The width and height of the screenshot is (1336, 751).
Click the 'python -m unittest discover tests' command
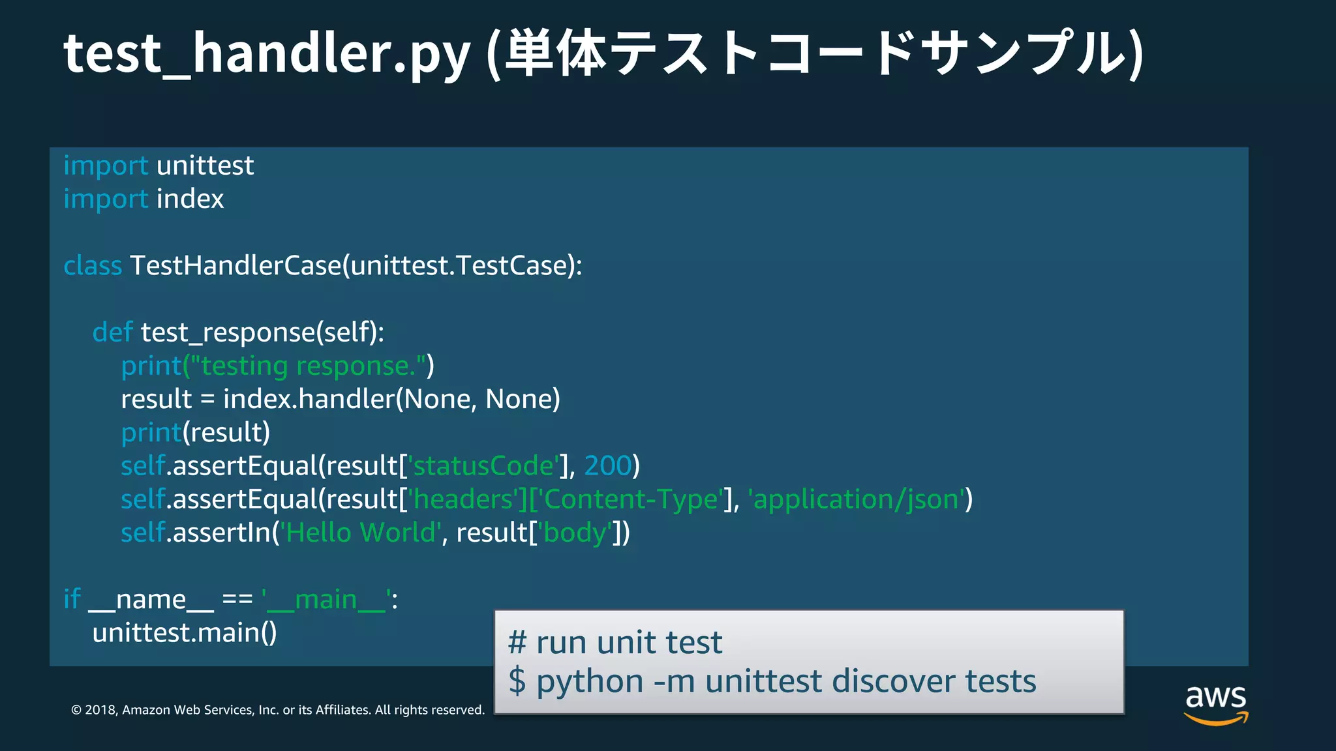786,682
